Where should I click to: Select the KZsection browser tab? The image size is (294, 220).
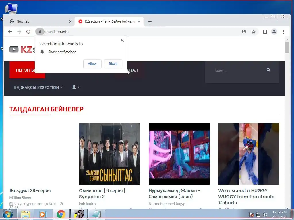pos(109,21)
